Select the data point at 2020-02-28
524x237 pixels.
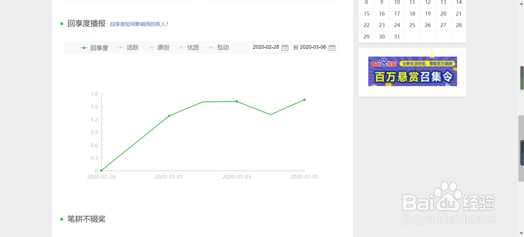(x=101, y=171)
